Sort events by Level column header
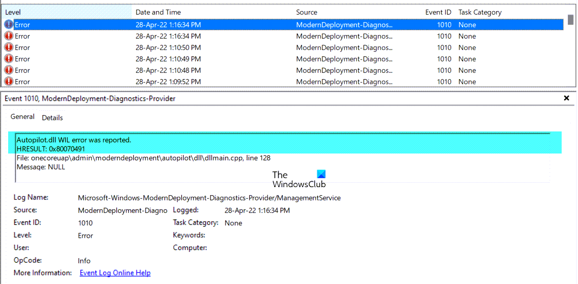The image size is (578, 284). (x=13, y=12)
